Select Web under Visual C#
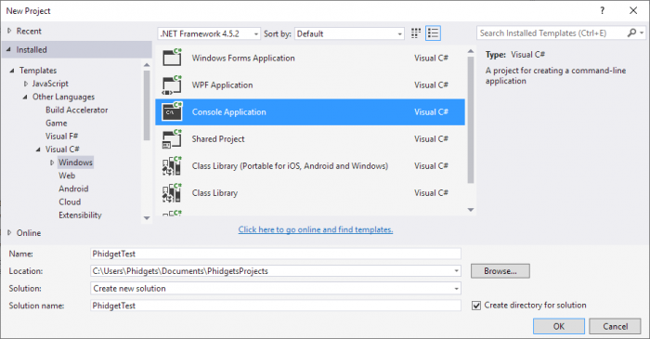Screen dimensions: 650x339 point(67,176)
